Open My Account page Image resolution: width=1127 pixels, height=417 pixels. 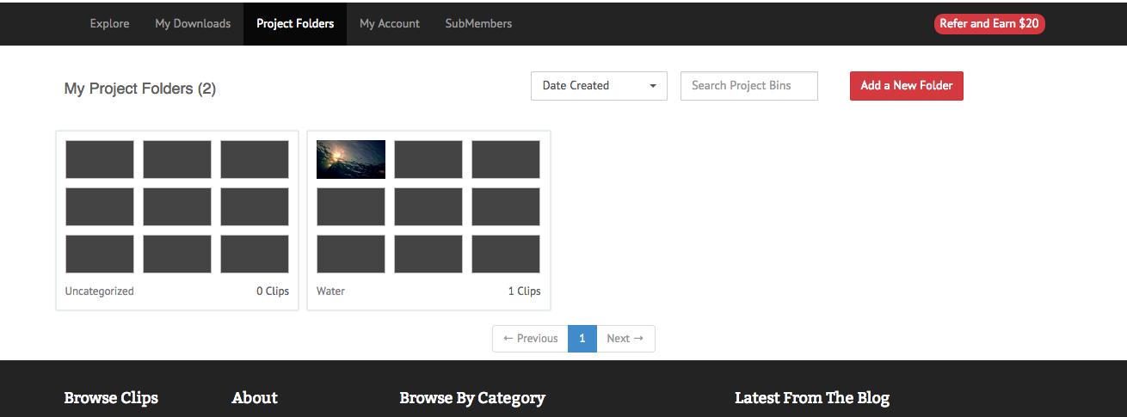click(390, 23)
